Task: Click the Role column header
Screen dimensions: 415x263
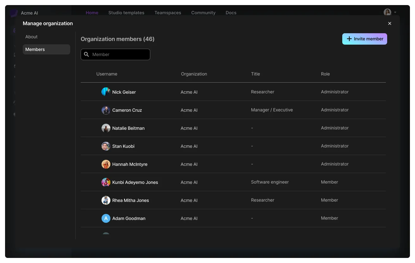Action: click(x=325, y=74)
